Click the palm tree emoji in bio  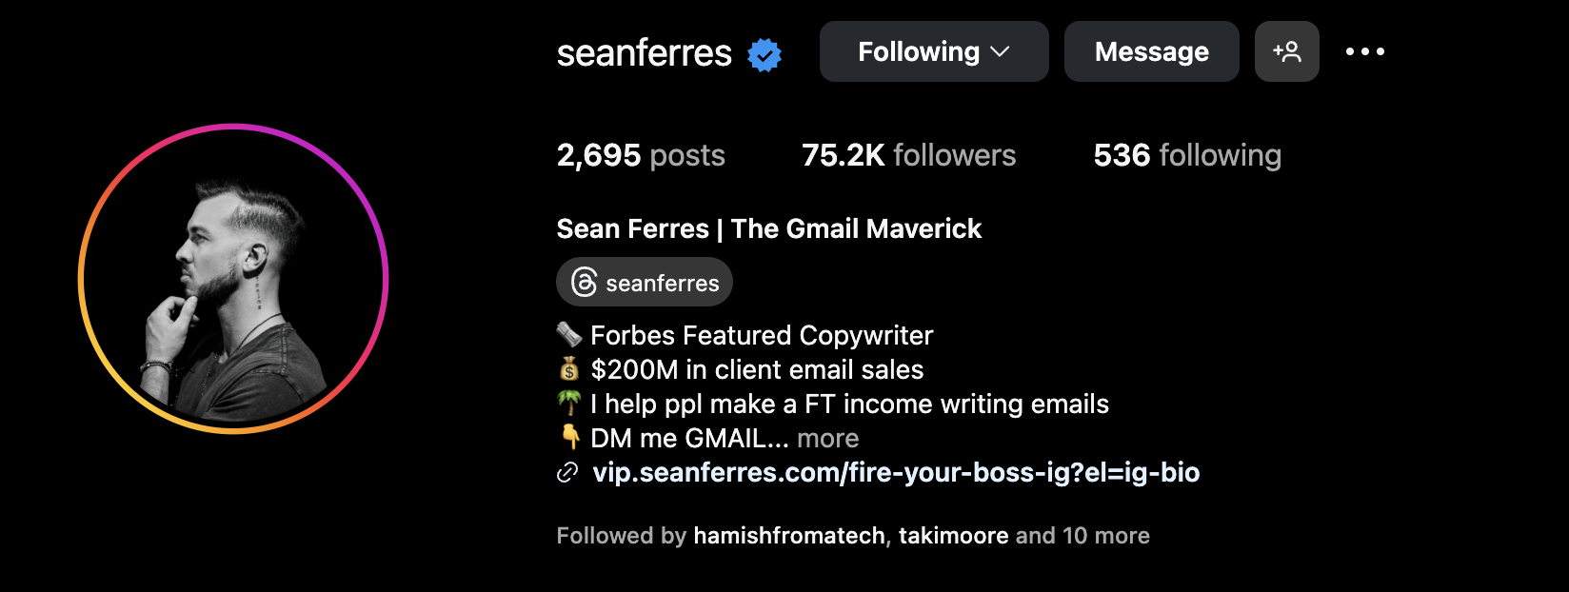pyautogui.click(x=569, y=404)
